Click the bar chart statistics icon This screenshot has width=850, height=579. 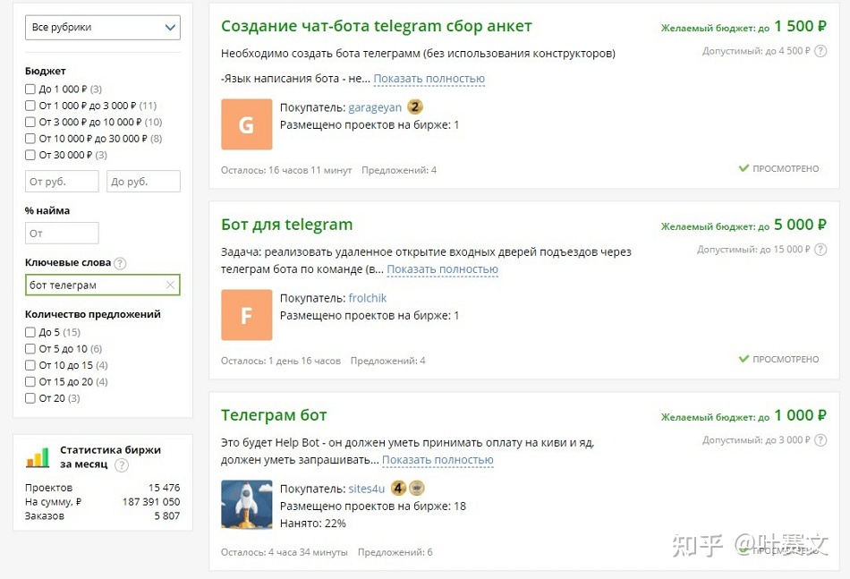tap(38, 457)
